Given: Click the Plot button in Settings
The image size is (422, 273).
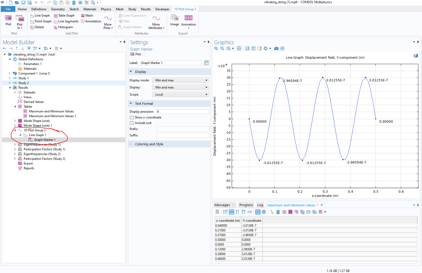Looking at the screenshot, I should pos(136,54).
